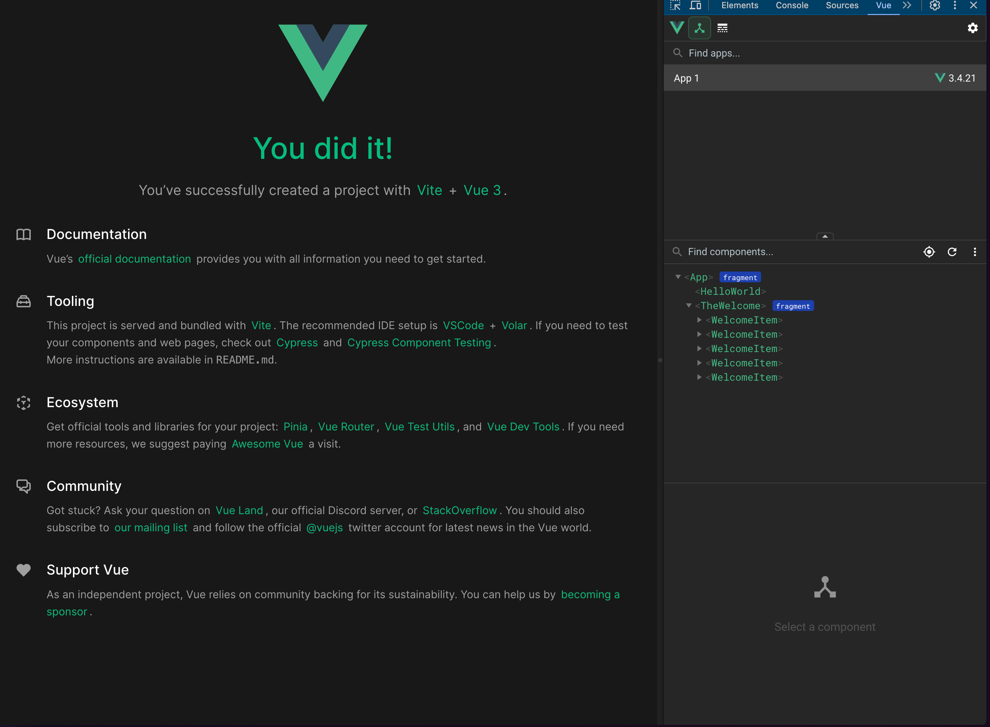
Task: Collapse the <App> root component tree
Action: click(677, 277)
